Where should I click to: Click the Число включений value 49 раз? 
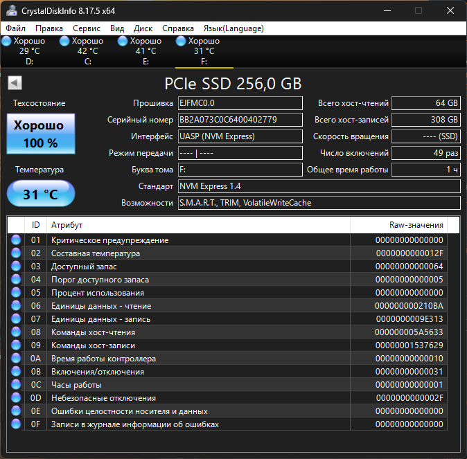(426, 153)
